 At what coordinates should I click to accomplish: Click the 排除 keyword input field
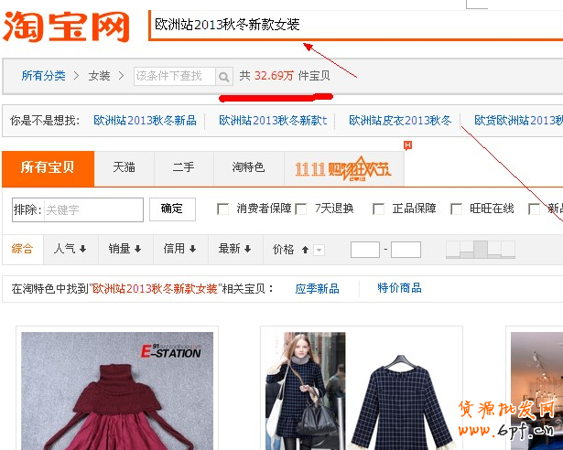coord(92,209)
